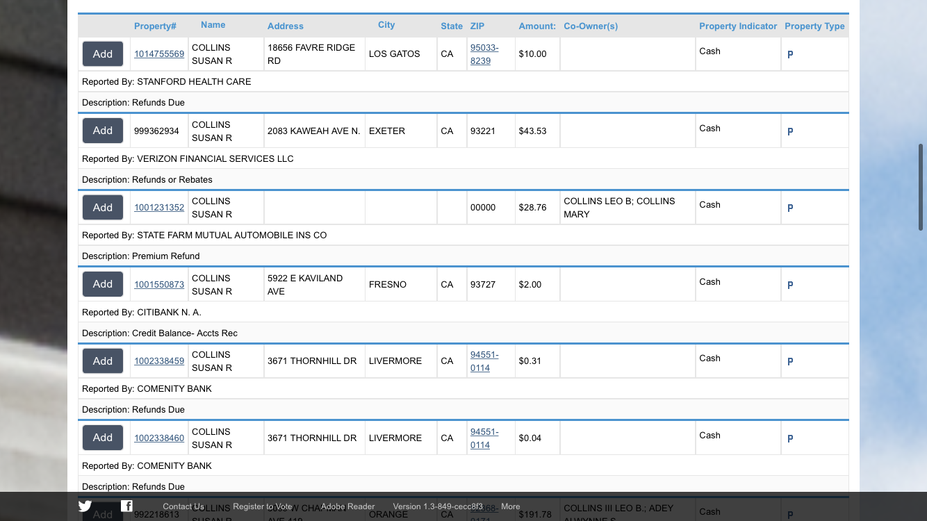
Task: Click the P property type icon for 1002338459
Action: (790, 361)
